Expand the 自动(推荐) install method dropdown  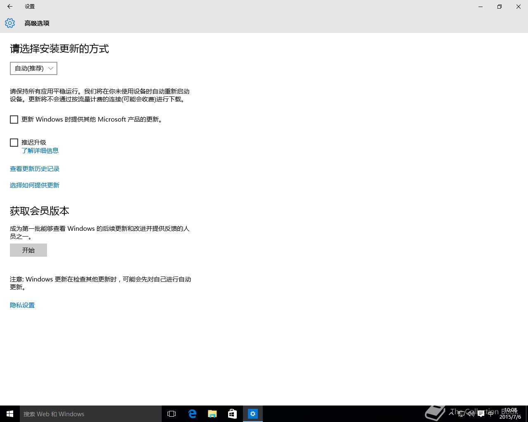[x=33, y=68]
